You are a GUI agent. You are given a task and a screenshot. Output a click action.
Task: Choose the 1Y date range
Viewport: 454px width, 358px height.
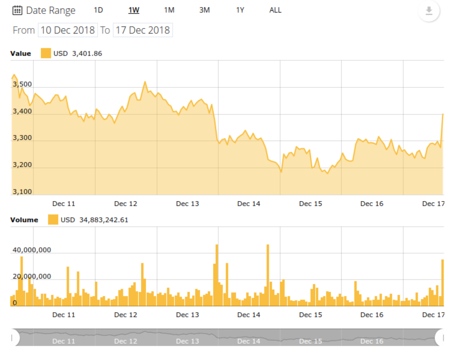(240, 10)
